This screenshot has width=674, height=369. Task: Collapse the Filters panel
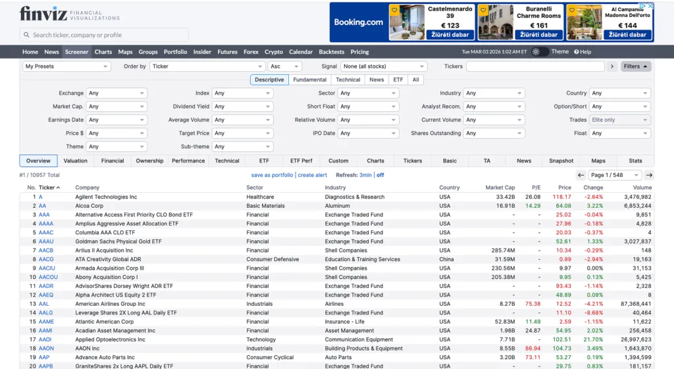coord(635,66)
